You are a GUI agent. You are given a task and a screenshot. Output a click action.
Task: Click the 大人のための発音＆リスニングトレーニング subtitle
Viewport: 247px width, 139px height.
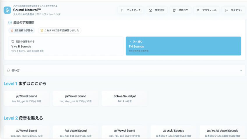pos(37,14)
